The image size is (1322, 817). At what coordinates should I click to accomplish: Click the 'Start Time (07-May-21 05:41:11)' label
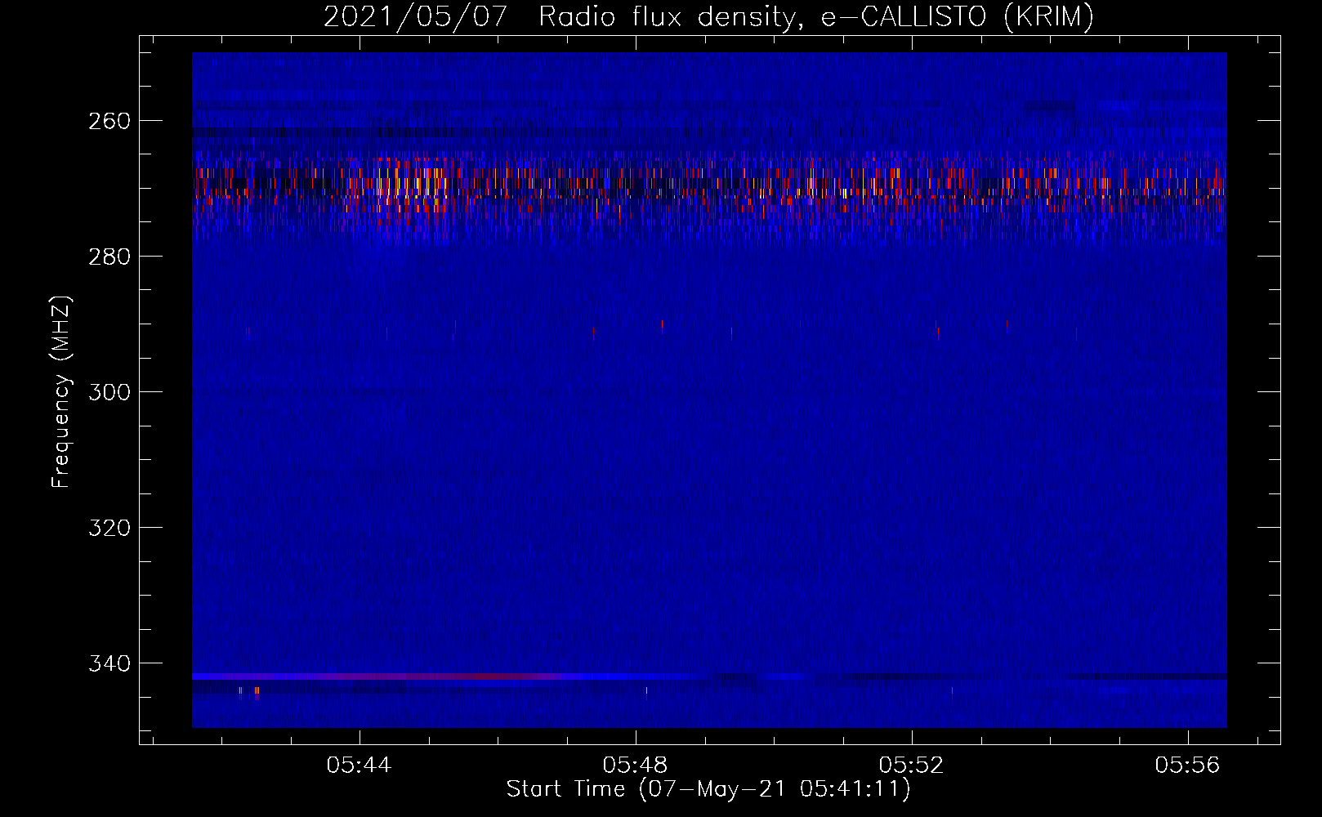pyautogui.click(x=708, y=789)
